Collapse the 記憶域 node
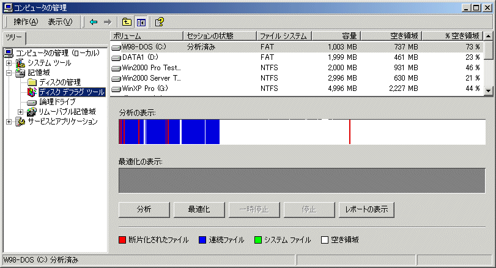 9,73
